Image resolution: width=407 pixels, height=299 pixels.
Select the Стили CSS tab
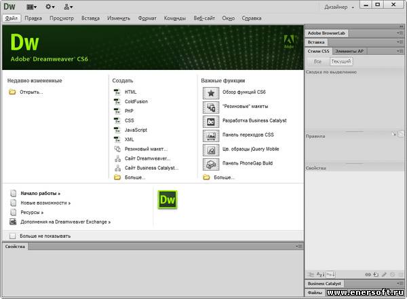(319, 51)
